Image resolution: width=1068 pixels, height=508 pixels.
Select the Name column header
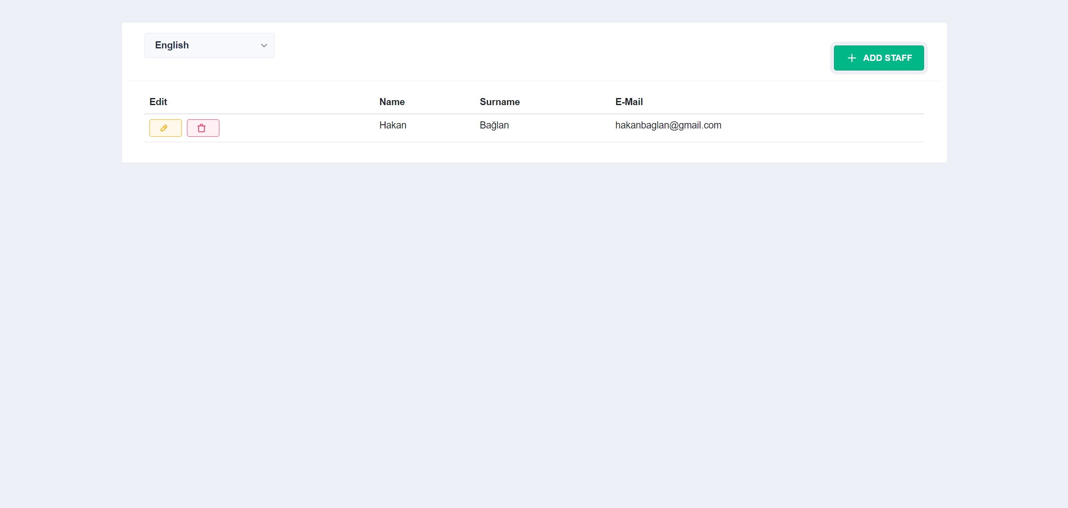[392, 102]
